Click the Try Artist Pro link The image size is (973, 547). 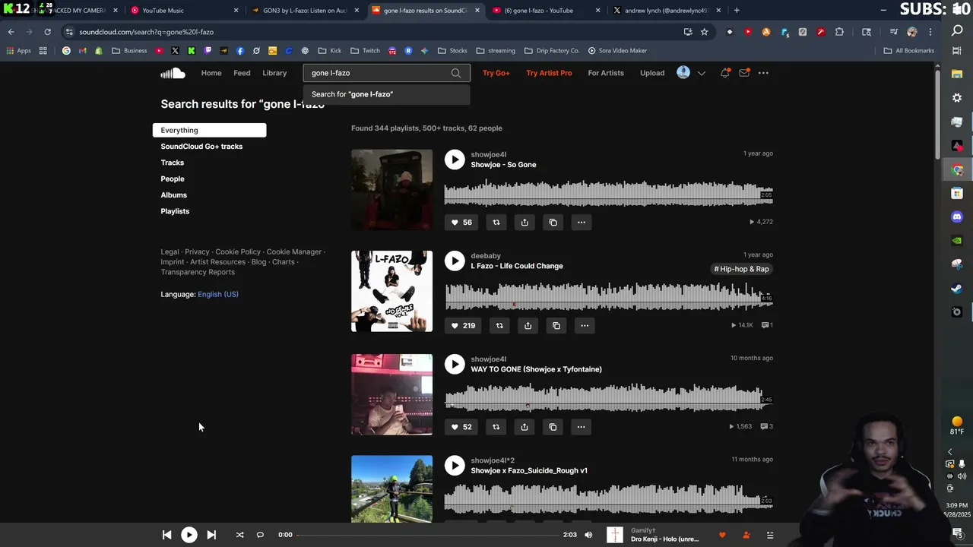point(549,73)
